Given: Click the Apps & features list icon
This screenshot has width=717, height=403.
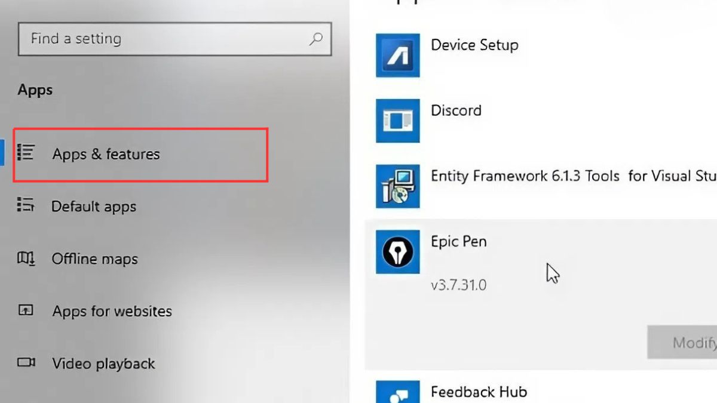Looking at the screenshot, I should pyautogui.click(x=26, y=153).
